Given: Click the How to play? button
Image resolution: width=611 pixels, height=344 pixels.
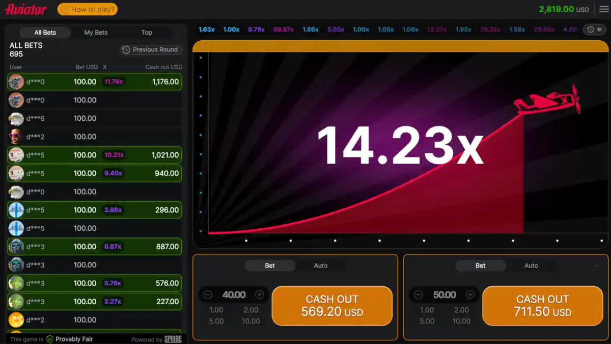Looking at the screenshot, I should (88, 9).
